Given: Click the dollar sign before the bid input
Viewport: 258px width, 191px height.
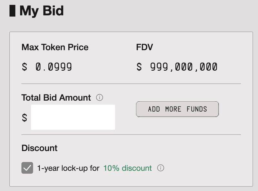Looking at the screenshot, I should [x=25, y=117].
